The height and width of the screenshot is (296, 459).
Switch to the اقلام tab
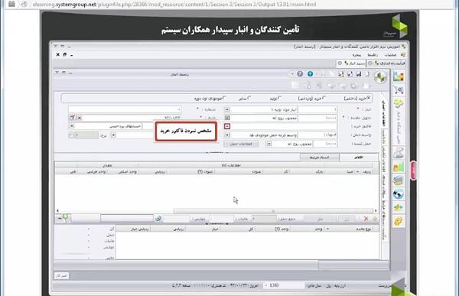pos(359,158)
